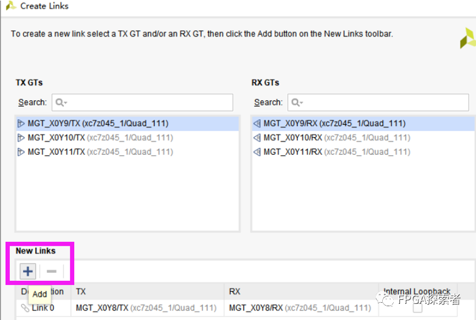Viewport: 476px width, 320px height.
Task: Enable Internal Loopback checkbox for Link 0
Action: 417,307
